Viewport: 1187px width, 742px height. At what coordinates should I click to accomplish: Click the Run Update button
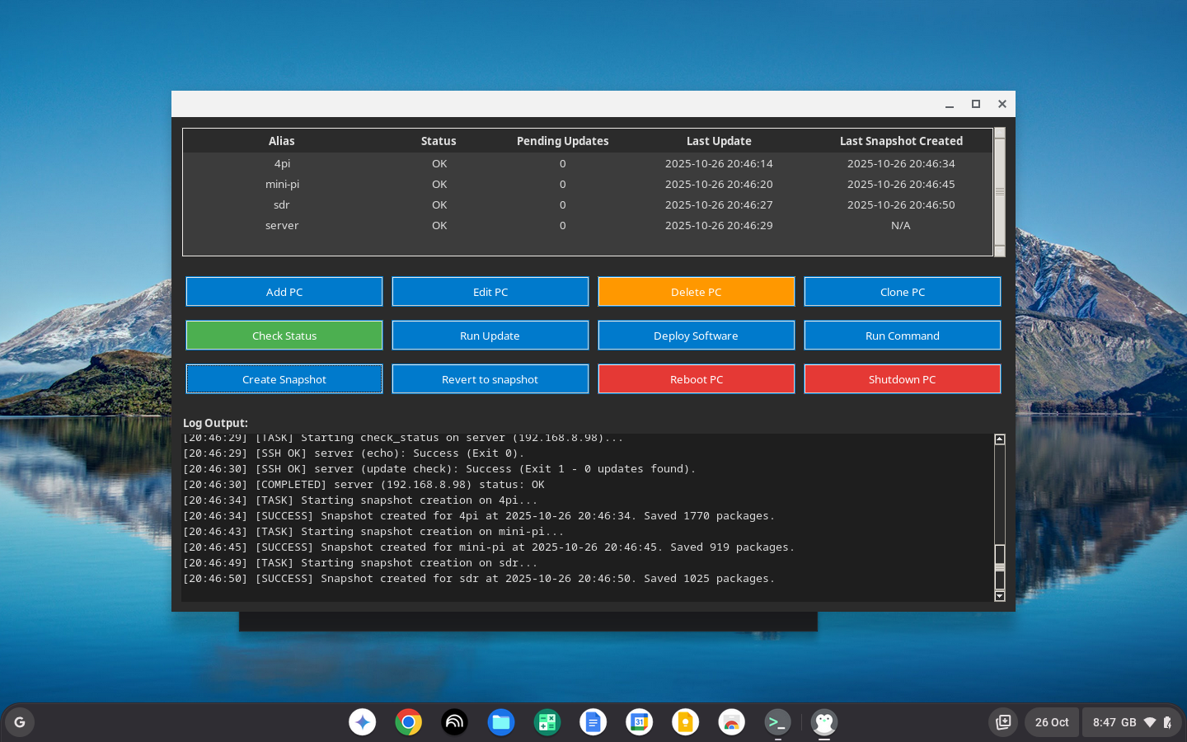490,336
